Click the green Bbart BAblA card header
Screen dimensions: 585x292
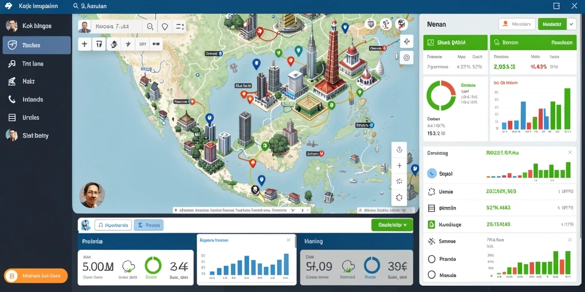coord(455,42)
